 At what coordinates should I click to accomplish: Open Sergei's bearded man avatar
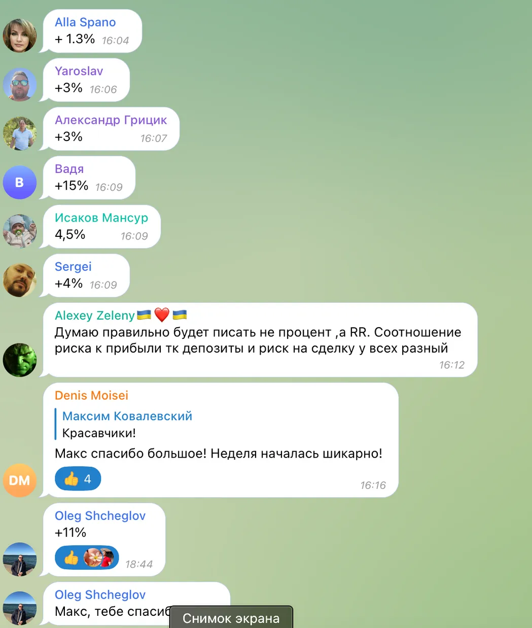click(20, 280)
